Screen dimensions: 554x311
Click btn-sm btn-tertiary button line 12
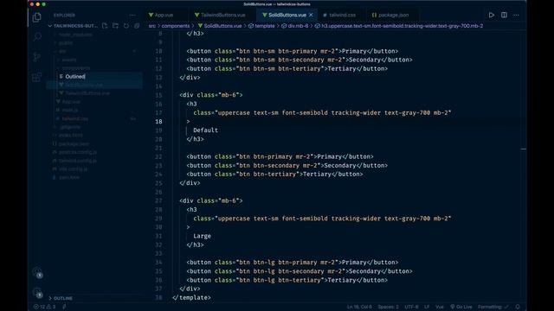pyautogui.click(x=287, y=68)
